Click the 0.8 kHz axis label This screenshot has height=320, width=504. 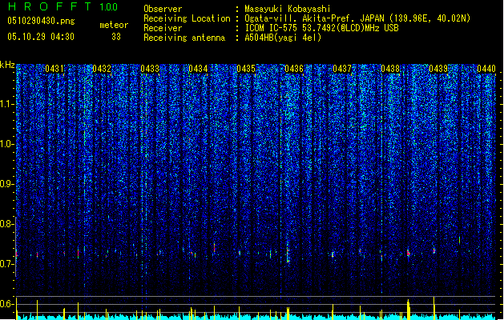[x=7, y=224]
